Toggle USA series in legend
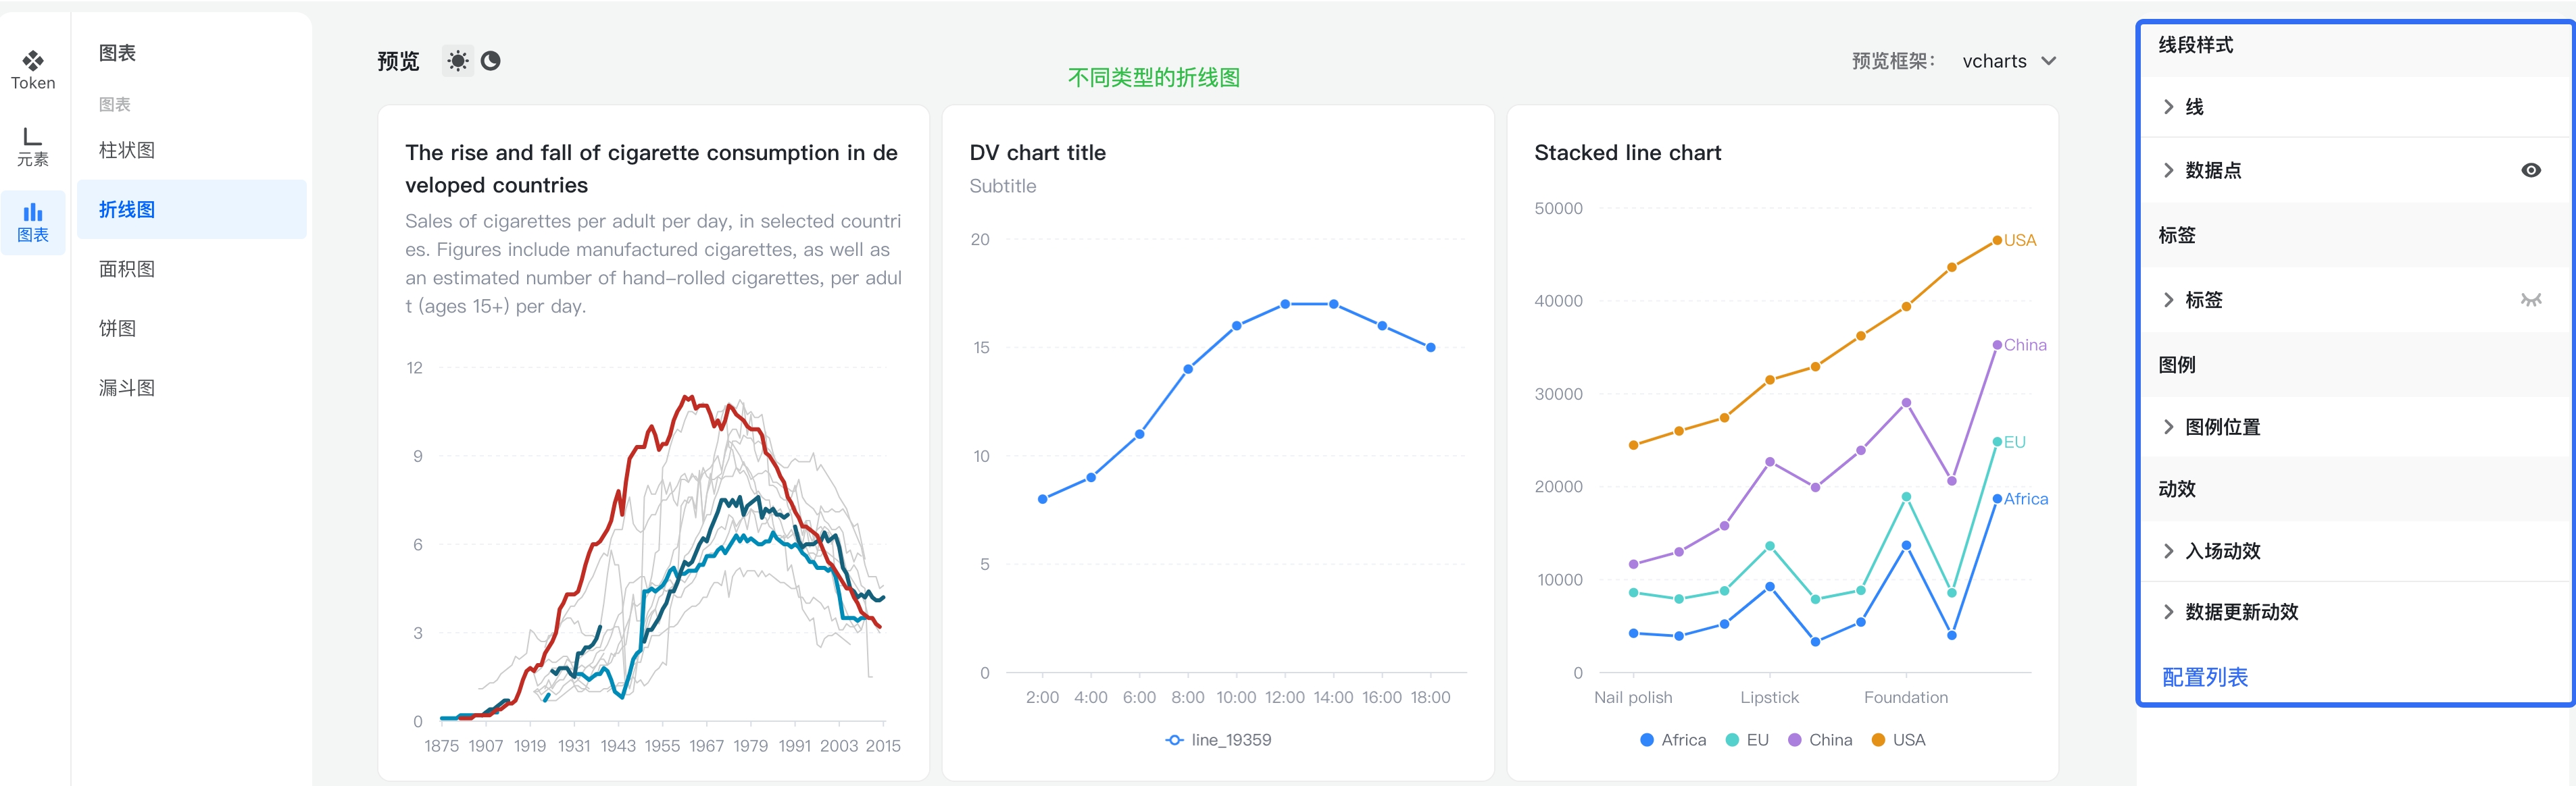Screen dimensions: 2576x786 point(1878,740)
